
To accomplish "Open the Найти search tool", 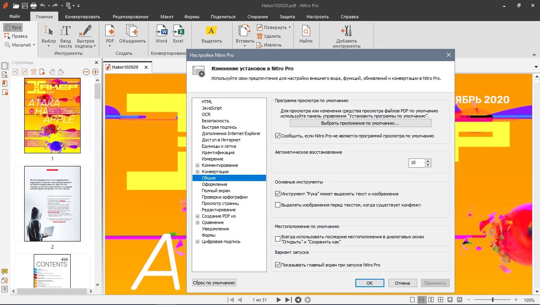I will pos(306,34).
